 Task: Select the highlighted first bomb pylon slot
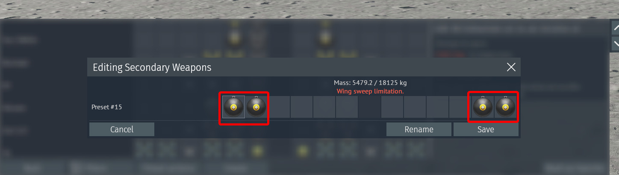234,107
